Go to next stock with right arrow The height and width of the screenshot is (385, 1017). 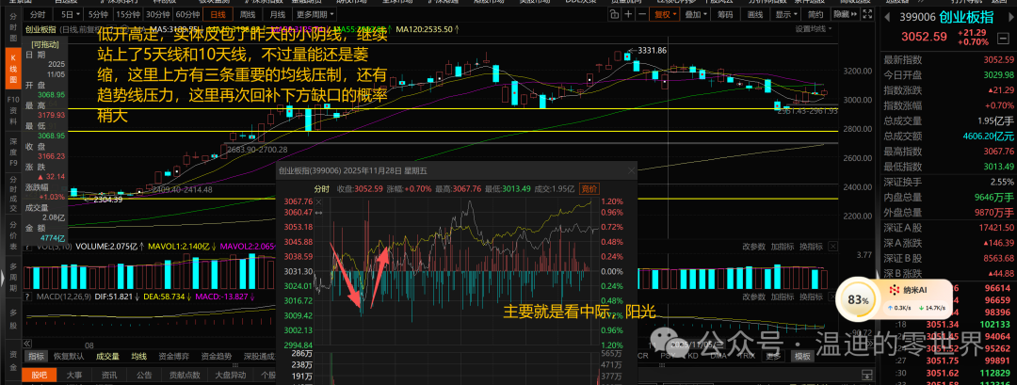click(x=1010, y=18)
